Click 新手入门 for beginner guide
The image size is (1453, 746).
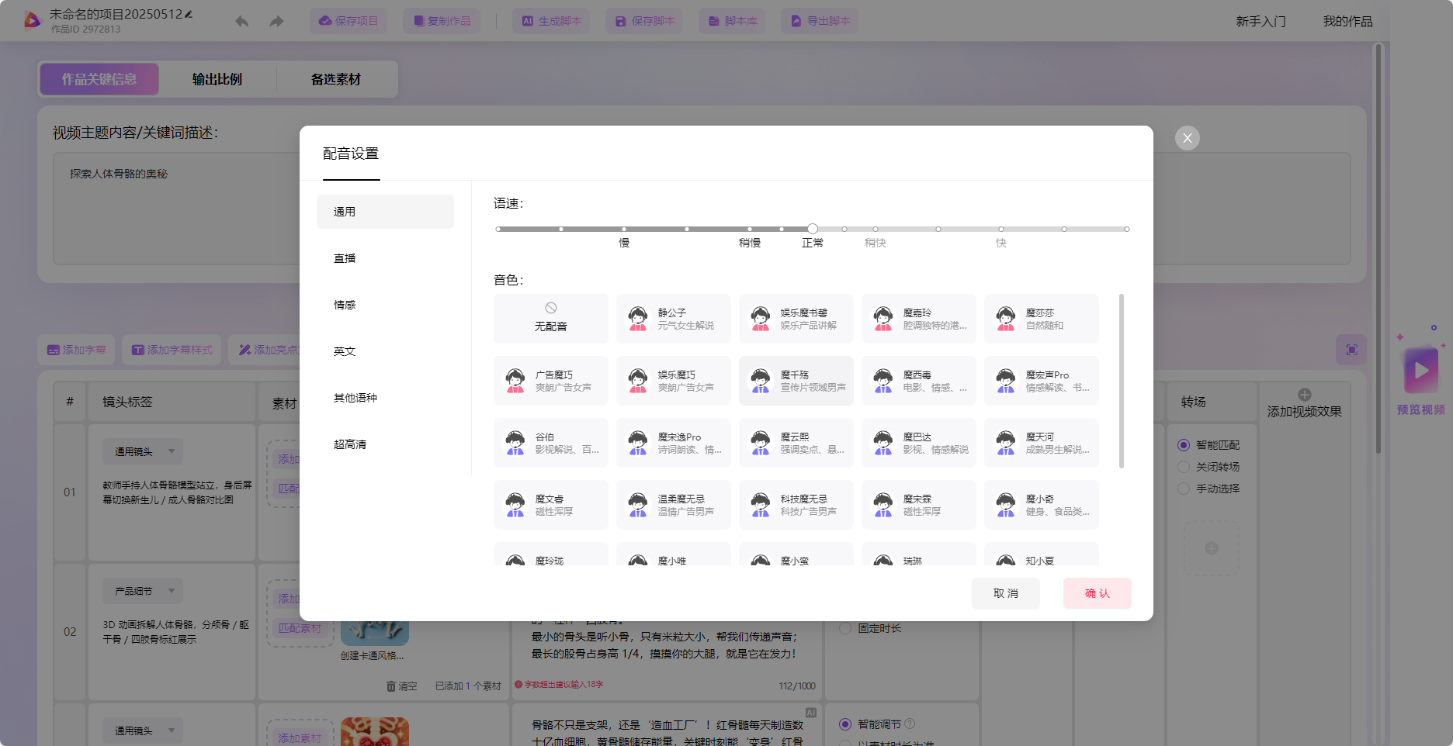1260,21
